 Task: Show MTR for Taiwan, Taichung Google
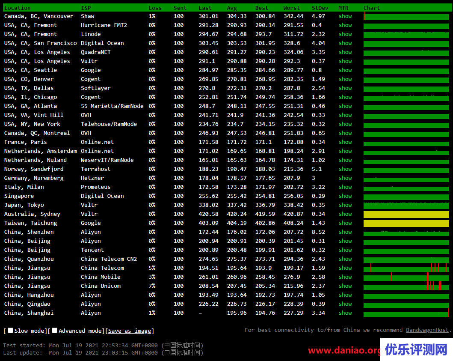click(x=345, y=223)
